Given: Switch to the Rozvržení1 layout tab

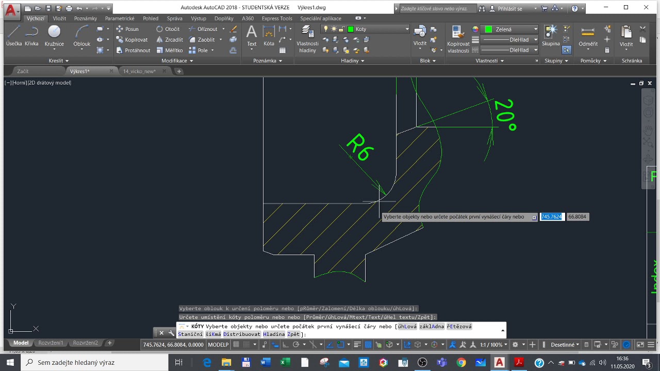Looking at the screenshot, I should tap(51, 343).
